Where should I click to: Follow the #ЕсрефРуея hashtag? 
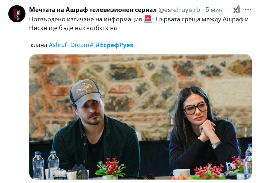[114, 45]
